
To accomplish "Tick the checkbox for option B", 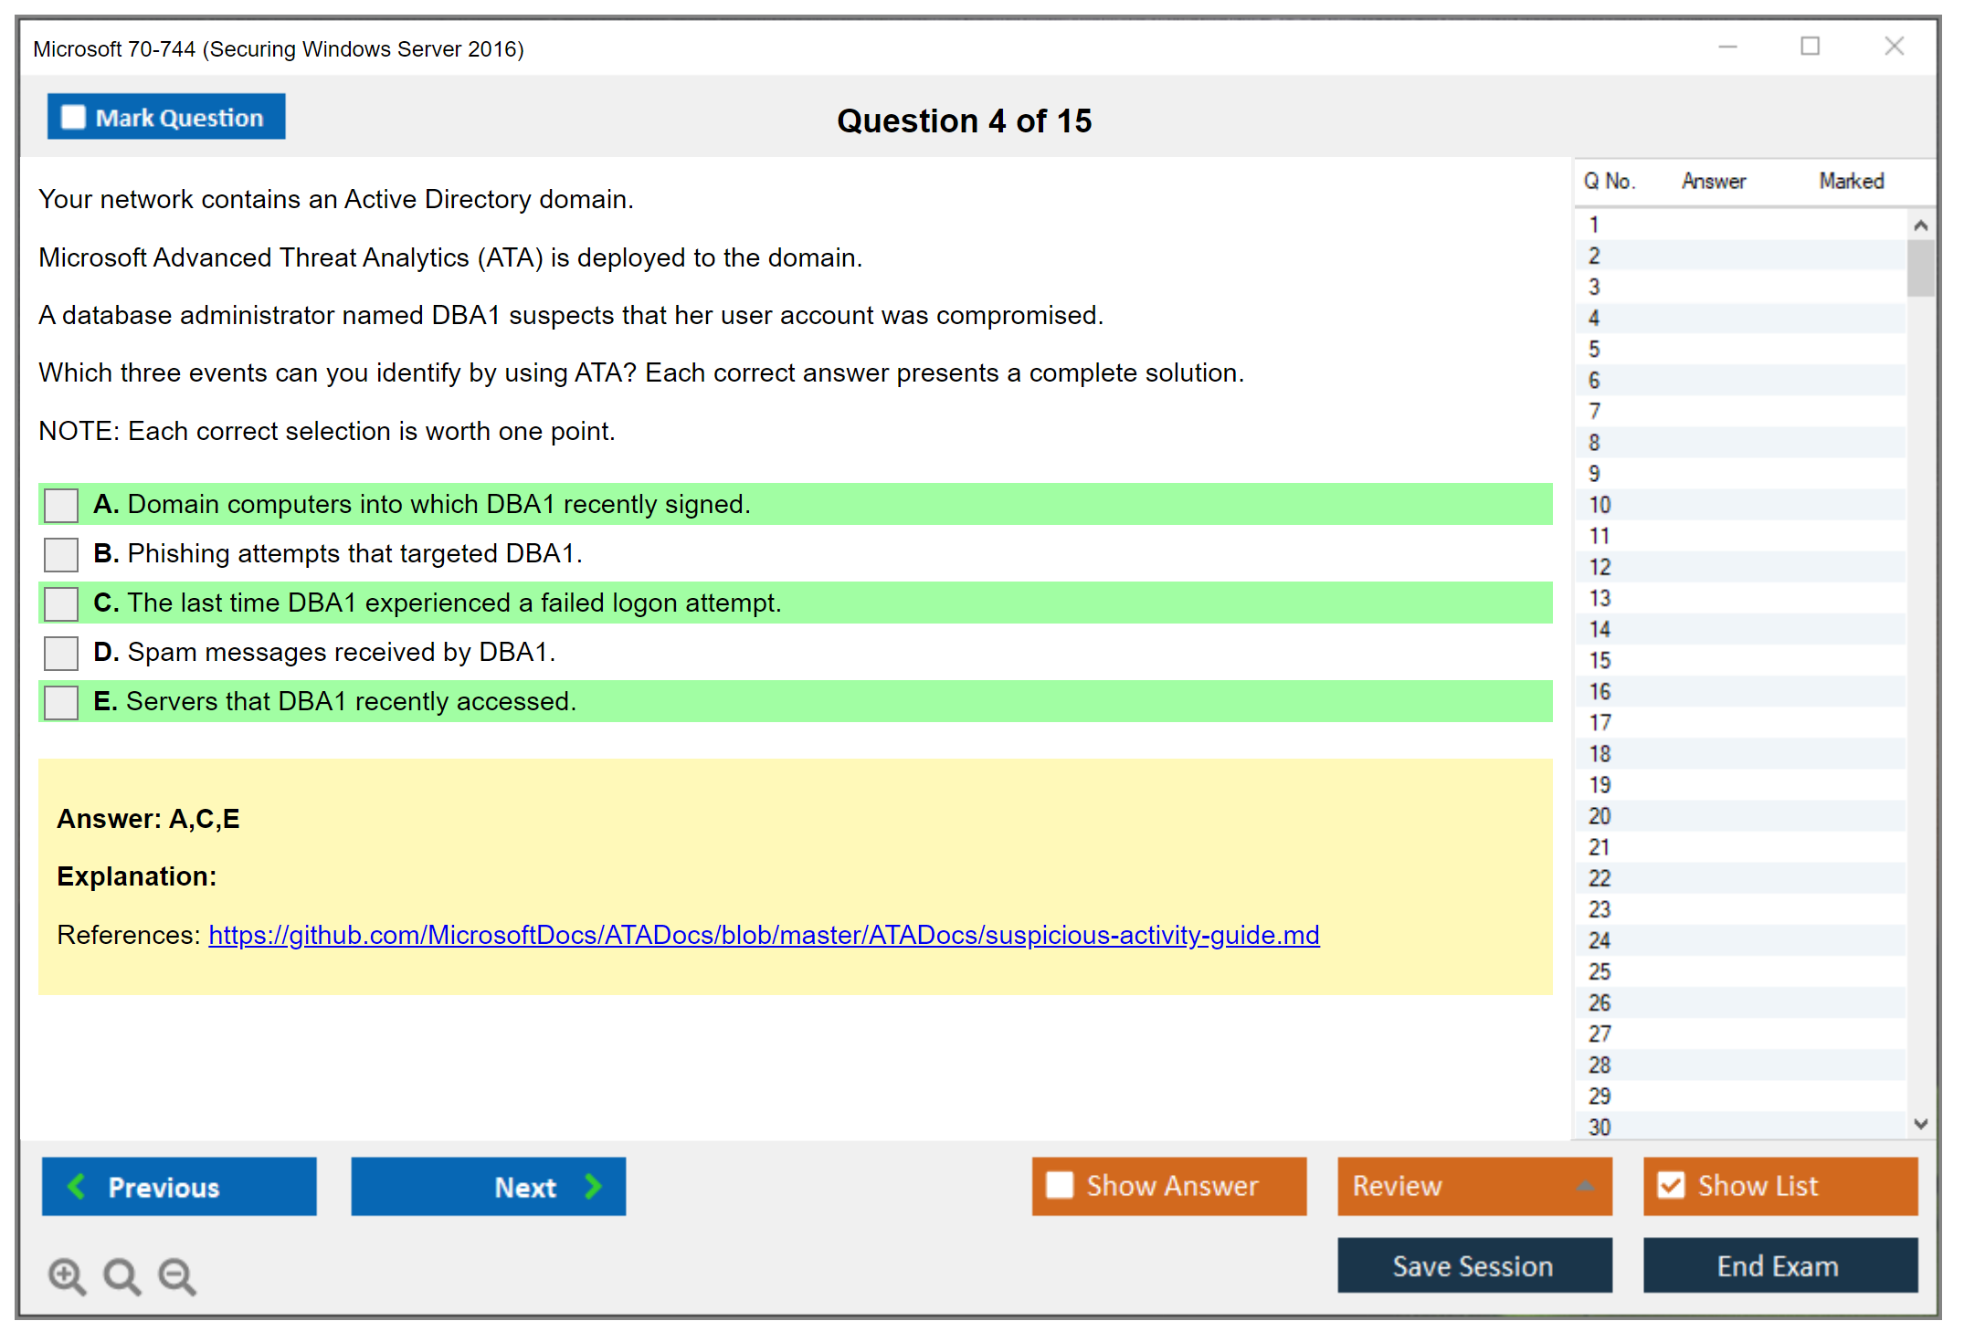I will pos(61,554).
